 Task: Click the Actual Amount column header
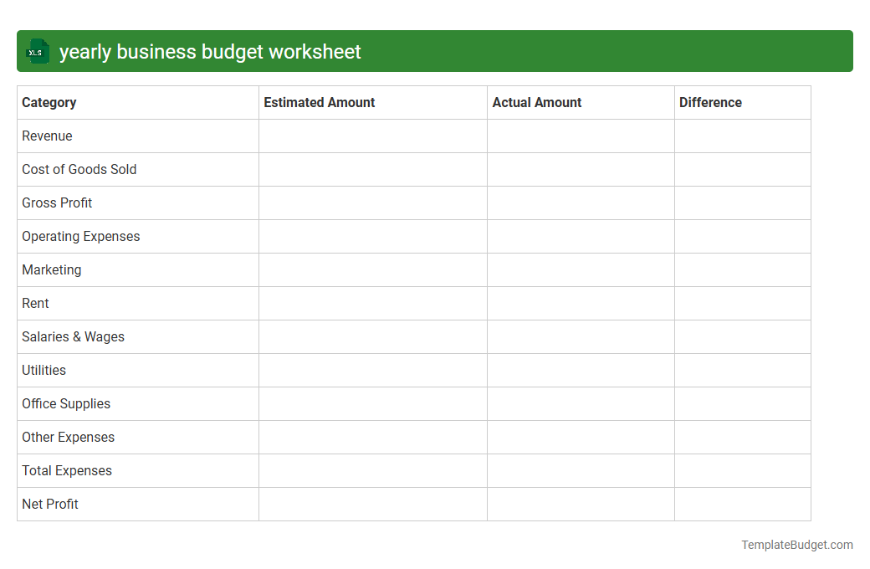pos(536,102)
